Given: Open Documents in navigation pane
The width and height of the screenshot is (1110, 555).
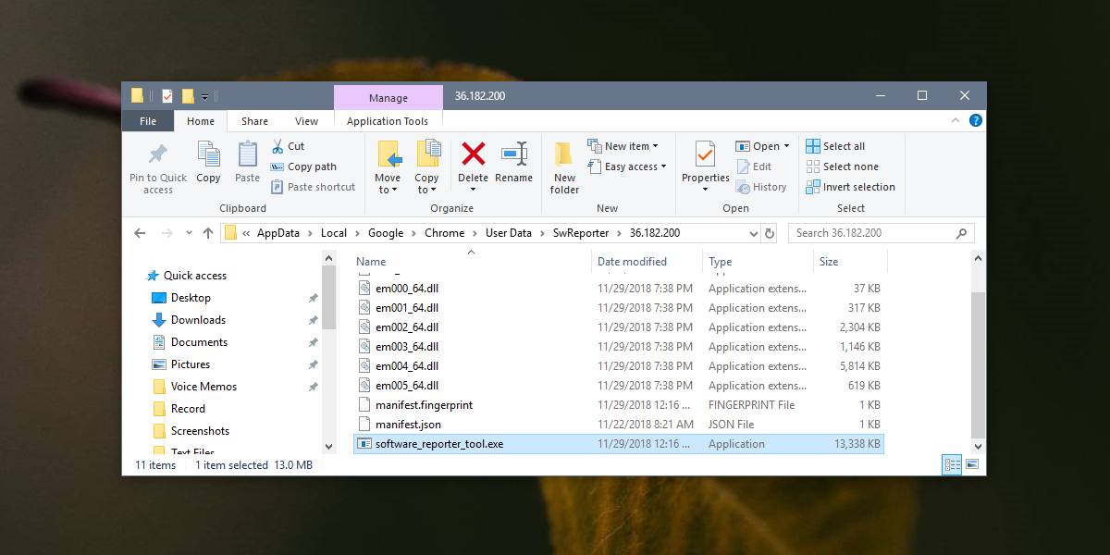Looking at the screenshot, I should pos(200,342).
